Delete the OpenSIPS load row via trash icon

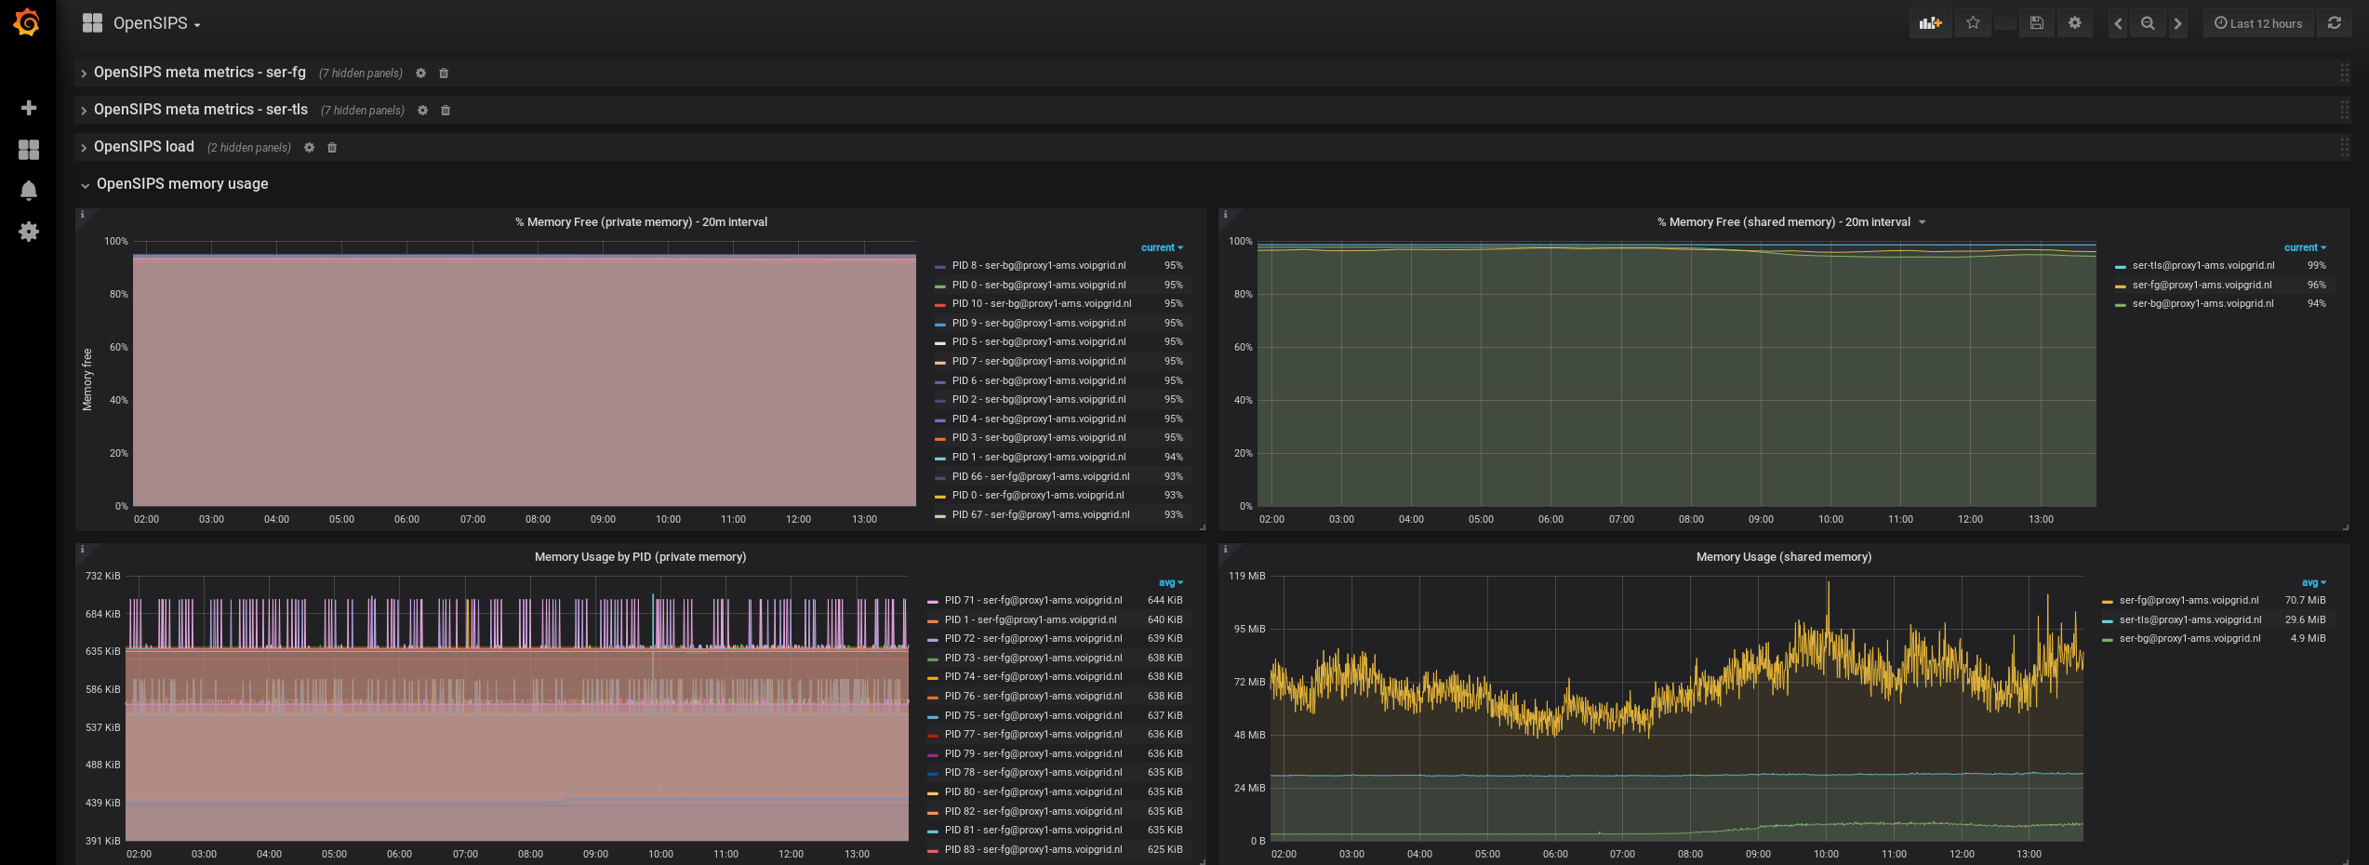[332, 148]
